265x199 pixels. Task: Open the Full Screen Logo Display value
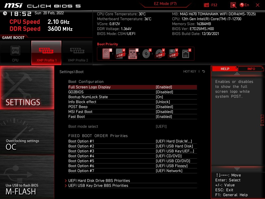pyautogui.click(x=164, y=87)
